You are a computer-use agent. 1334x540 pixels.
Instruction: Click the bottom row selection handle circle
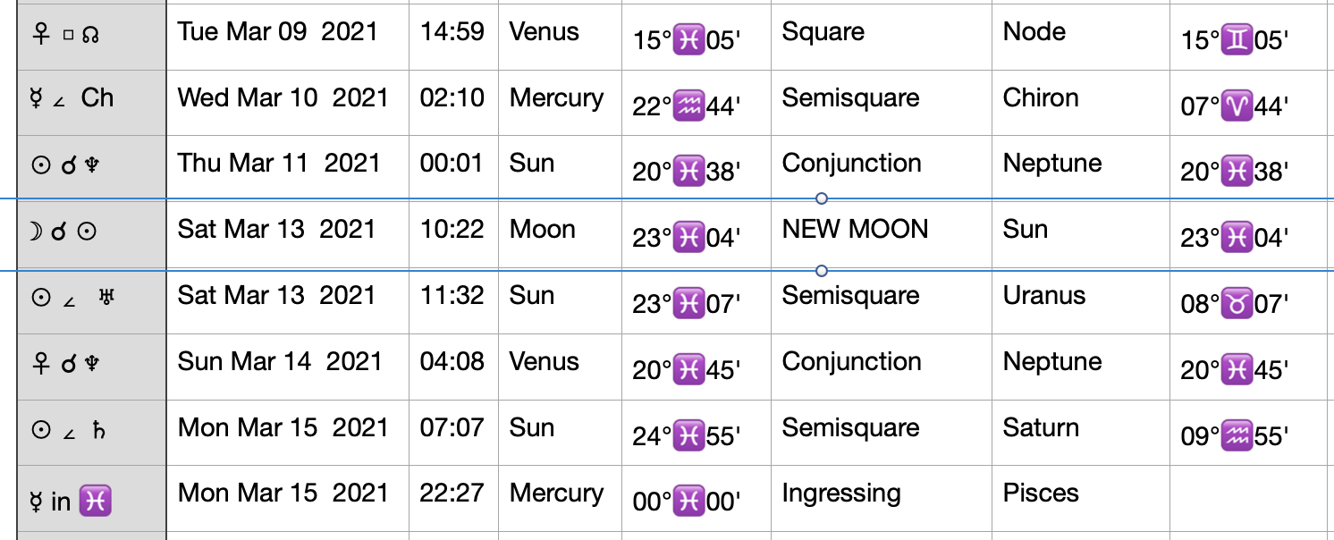822,271
